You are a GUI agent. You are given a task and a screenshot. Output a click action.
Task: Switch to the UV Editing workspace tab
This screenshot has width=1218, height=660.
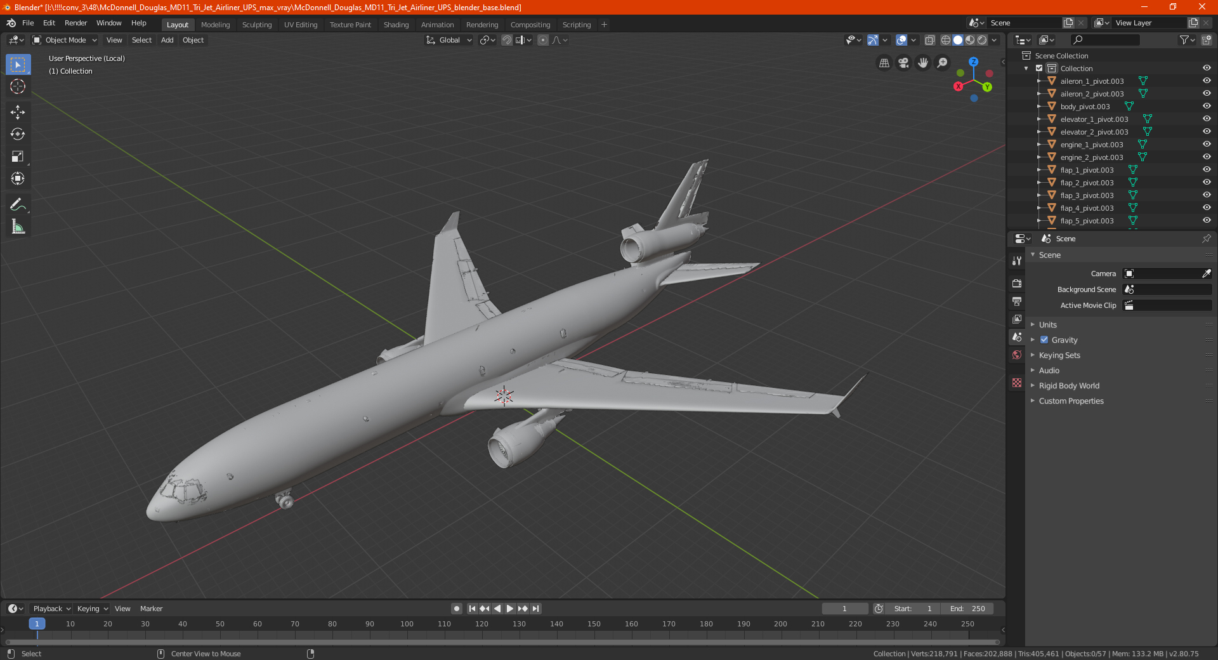301,25
